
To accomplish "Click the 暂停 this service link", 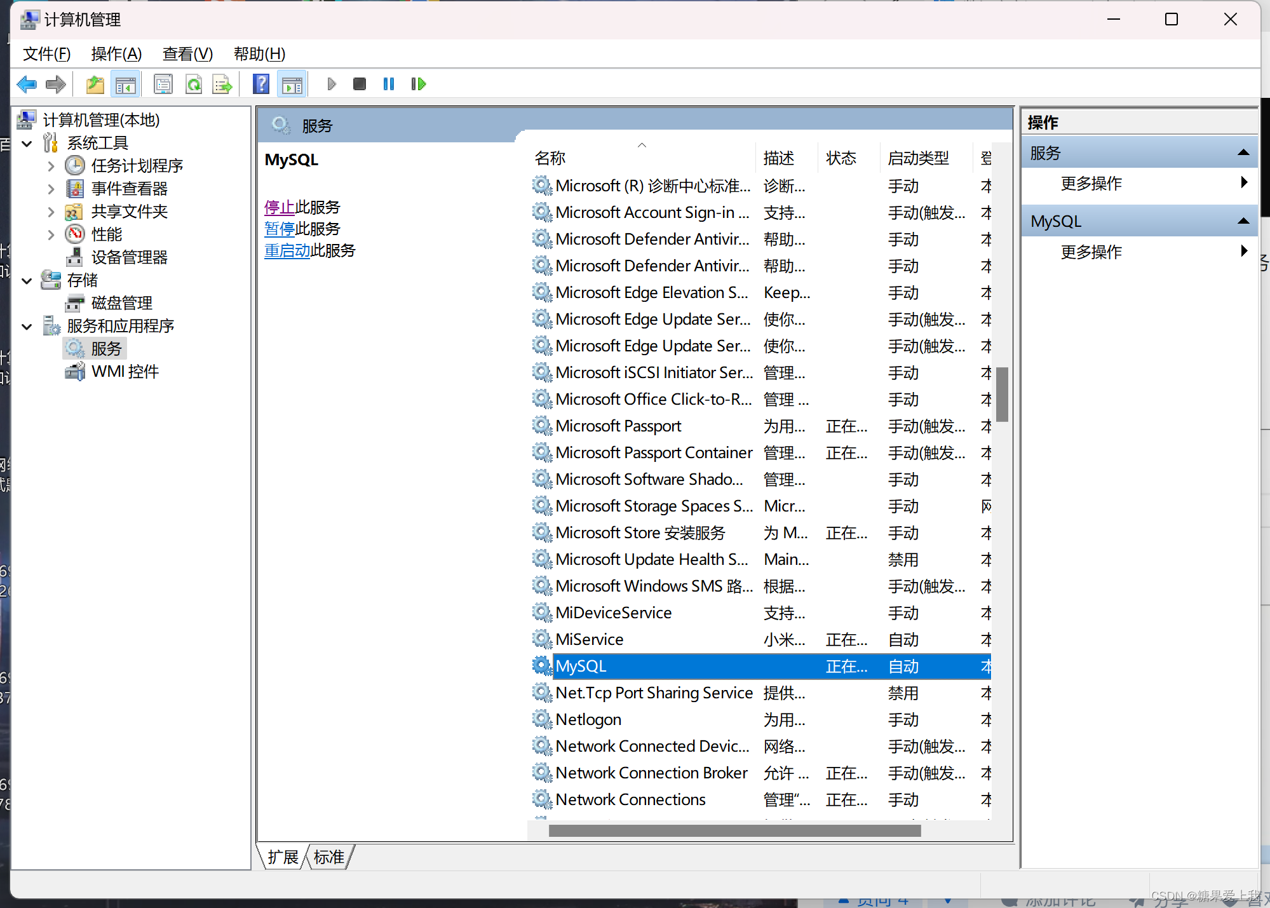I will coord(280,229).
